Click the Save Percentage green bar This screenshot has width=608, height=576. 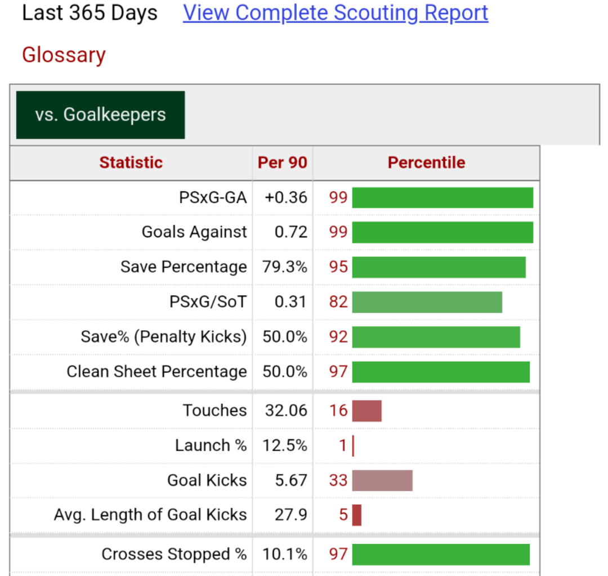(x=439, y=267)
